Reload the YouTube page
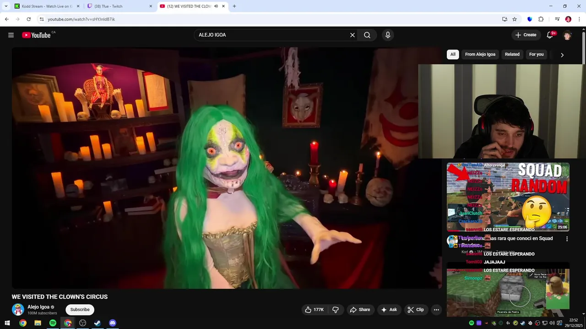This screenshot has height=329, width=586. 28,19
